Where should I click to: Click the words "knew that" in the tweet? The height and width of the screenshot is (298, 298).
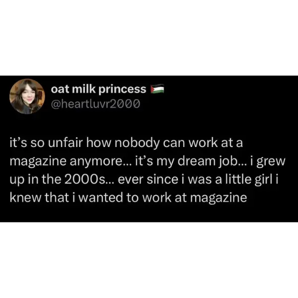(34, 197)
